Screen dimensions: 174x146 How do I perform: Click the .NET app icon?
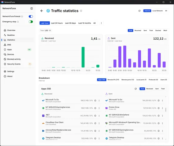coord(43,116)
